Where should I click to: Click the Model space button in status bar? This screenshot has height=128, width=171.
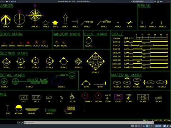pos(133,126)
